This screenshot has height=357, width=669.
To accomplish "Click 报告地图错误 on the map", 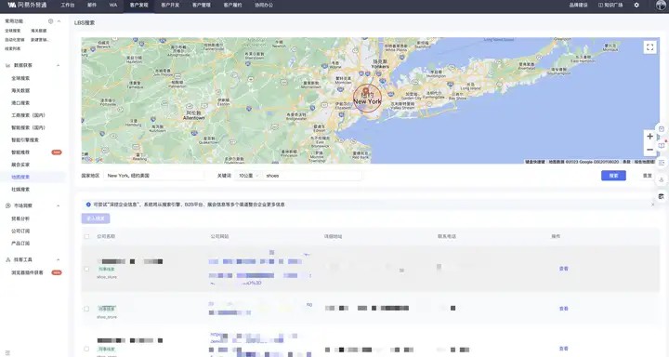I will click(644, 162).
